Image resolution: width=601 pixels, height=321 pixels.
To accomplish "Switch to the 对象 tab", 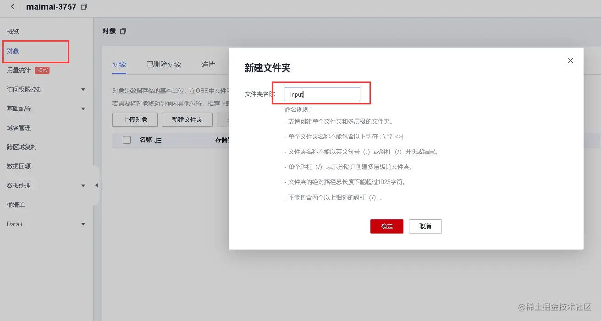I will [x=119, y=65].
